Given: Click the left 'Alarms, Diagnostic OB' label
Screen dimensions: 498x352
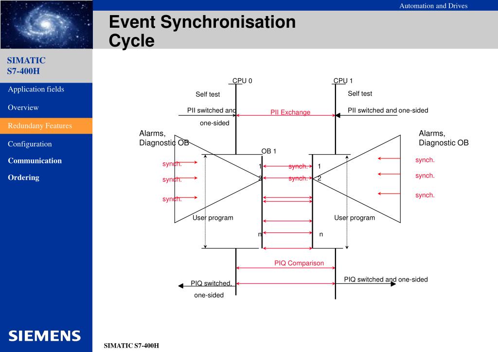Looking at the screenshot, I should (164, 138).
